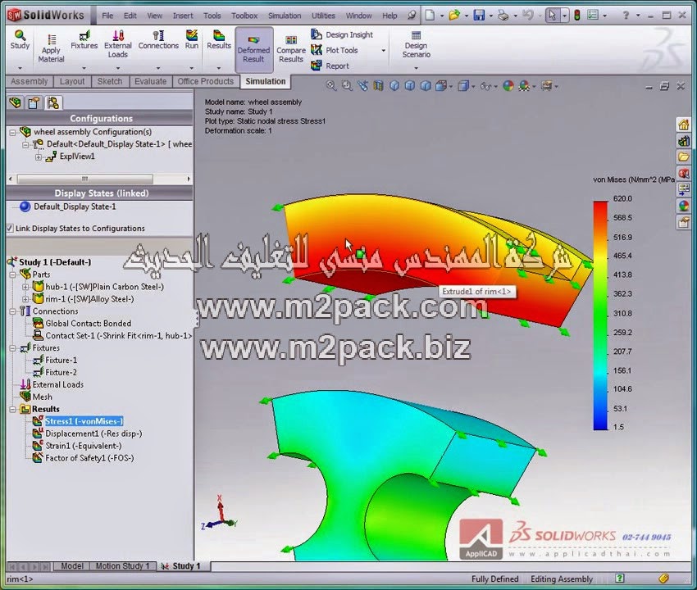Select the Mesh item
Viewport: 697px width, 590px height.
[42, 397]
